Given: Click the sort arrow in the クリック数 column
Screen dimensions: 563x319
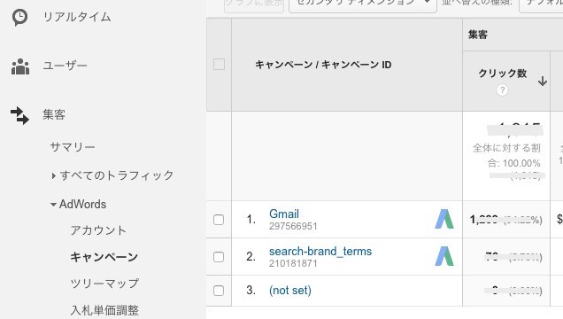Looking at the screenshot, I should click(x=543, y=82).
